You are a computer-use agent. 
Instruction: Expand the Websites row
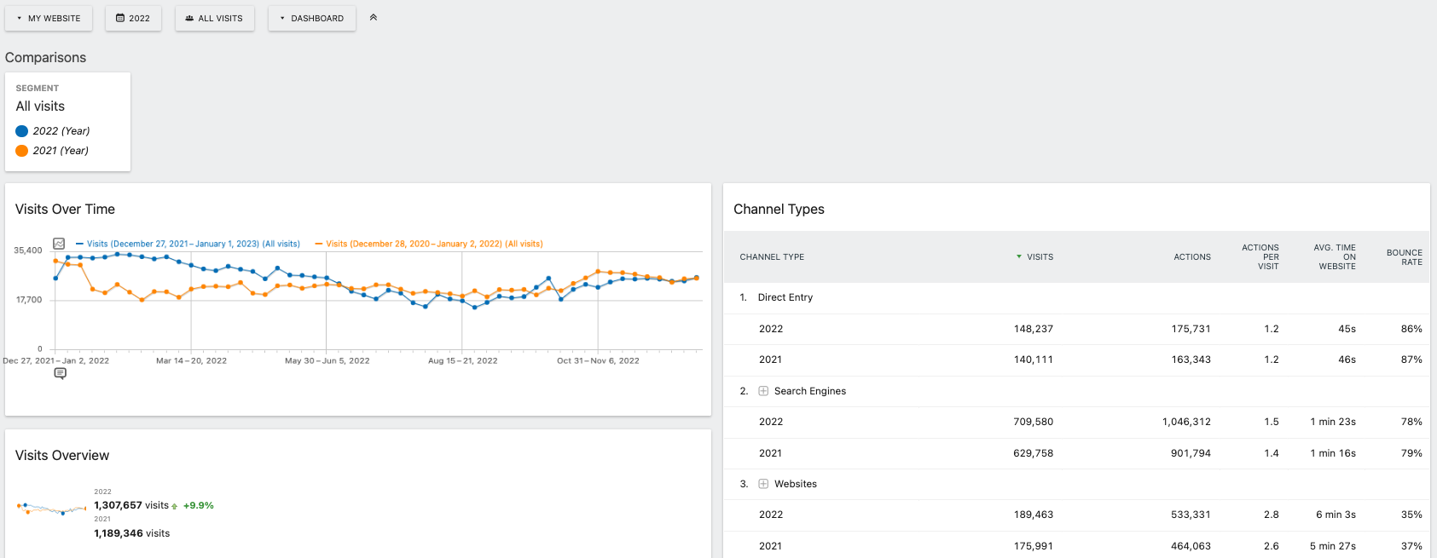pos(763,484)
